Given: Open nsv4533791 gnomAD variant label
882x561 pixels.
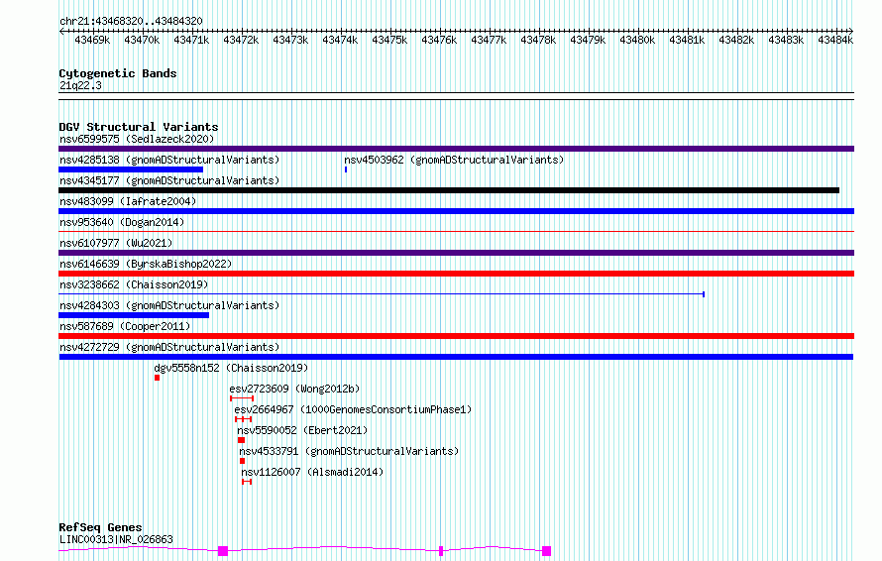Looking at the screenshot, I should [x=349, y=451].
